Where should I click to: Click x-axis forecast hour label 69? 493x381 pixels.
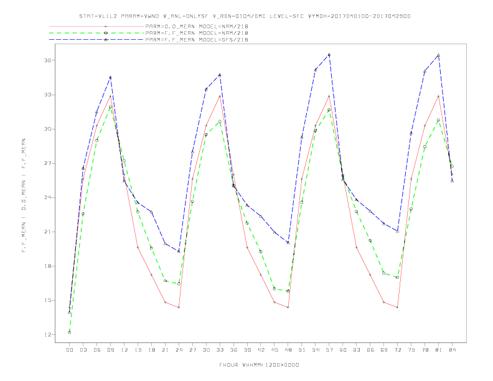click(x=384, y=350)
